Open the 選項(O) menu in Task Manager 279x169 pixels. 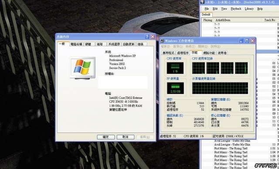(178, 47)
